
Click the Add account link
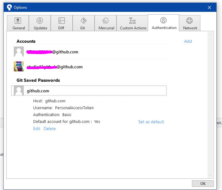188,41
